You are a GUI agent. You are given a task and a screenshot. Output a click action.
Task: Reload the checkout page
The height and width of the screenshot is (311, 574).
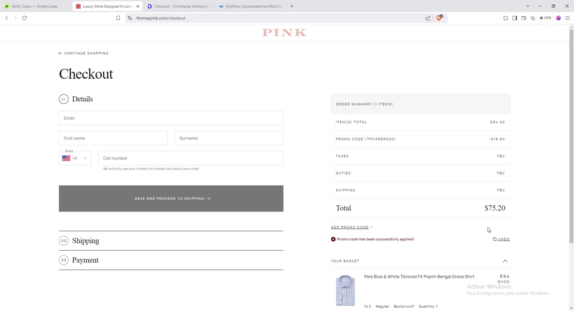pyautogui.click(x=24, y=18)
